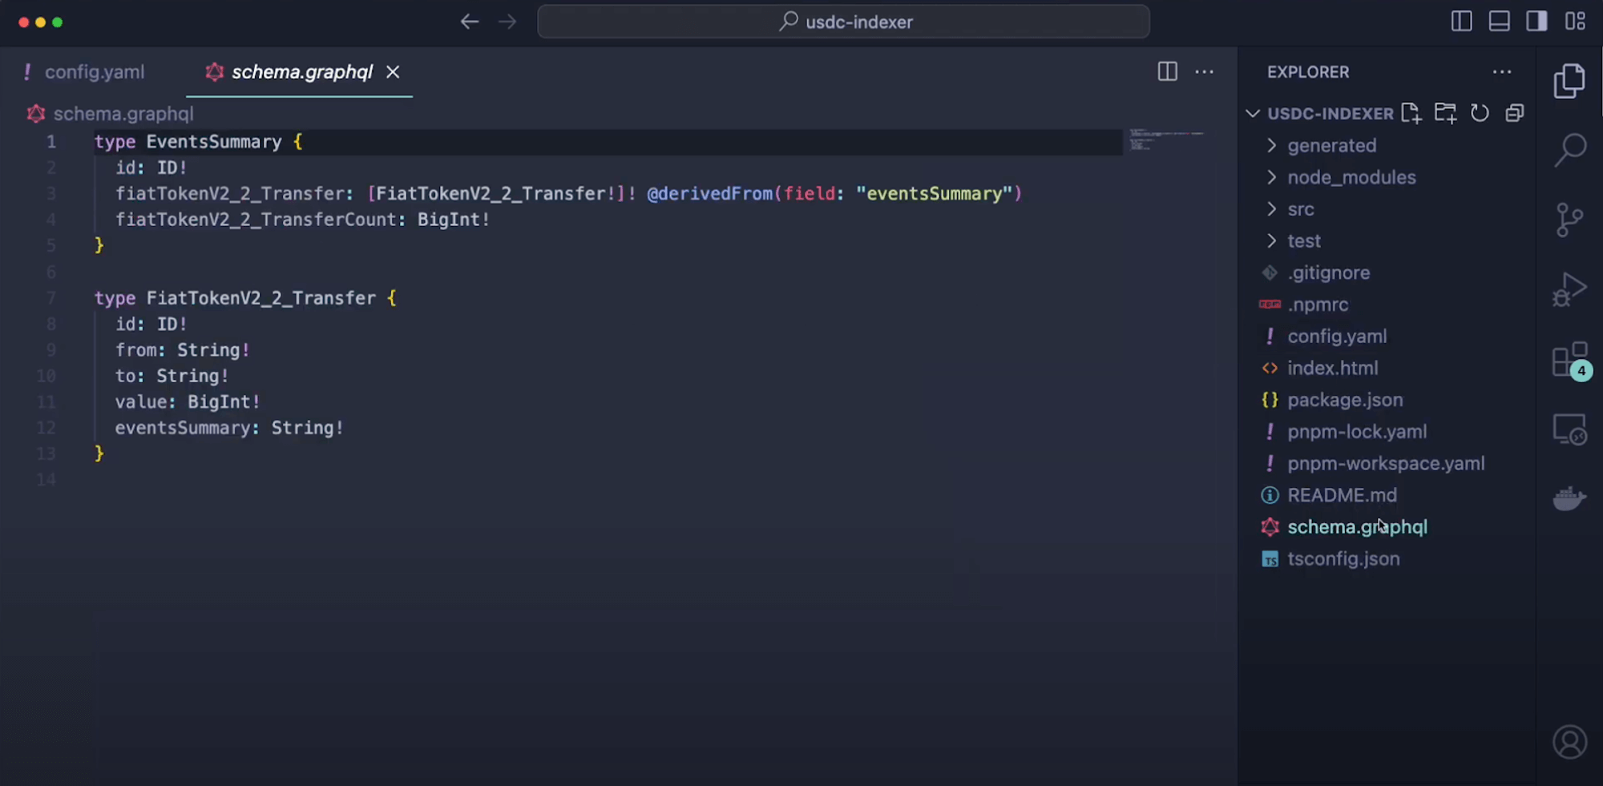The height and width of the screenshot is (786, 1603).
Task: Select the Docker sidebar icon
Action: pyautogui.click(x=1570, y=498)
